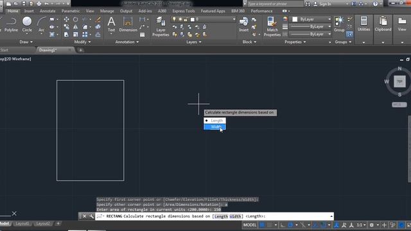Expand the Modify panel
This screenshot has height=231, width=411.
tap(82, 42)
